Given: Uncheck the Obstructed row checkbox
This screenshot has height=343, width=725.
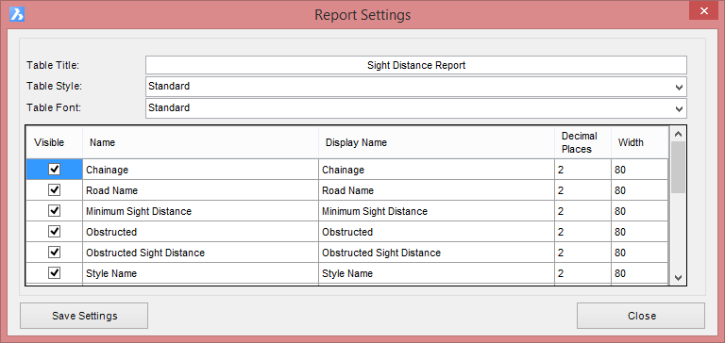Looking at the screenshot, I should (x=55, y=232).
